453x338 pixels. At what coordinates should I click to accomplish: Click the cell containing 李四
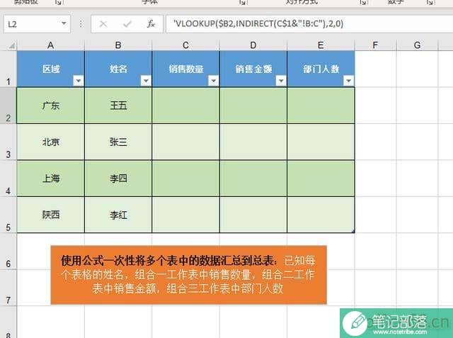[118, 179]
